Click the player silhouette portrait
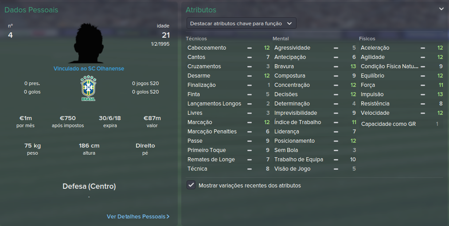The width and height of the screenshot is (449, 226). [x=89, y=43]
